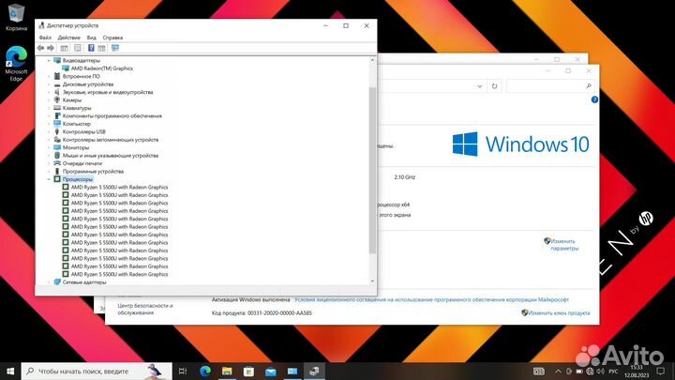The width and height of the screenshot is (675, 380).
Task: Click the device tree scrollbar down arrow
Action: (372, 281)
